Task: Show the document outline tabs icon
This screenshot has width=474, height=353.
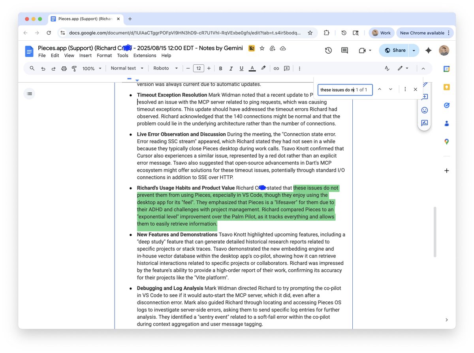Action: pyautogui.click(x=29, y=94)
